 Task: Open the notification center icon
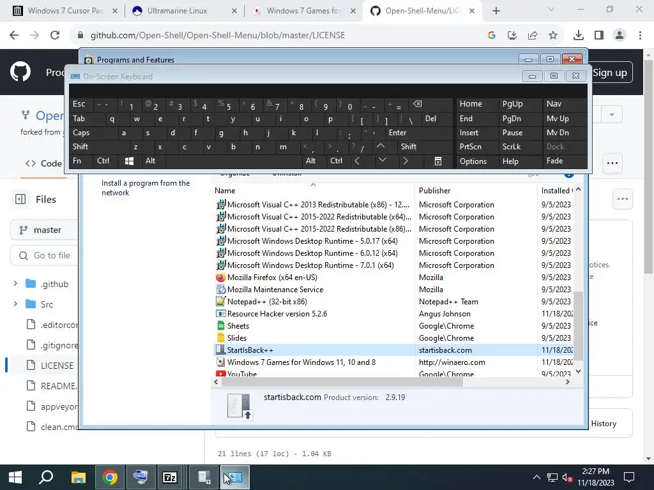coord(629,477)
